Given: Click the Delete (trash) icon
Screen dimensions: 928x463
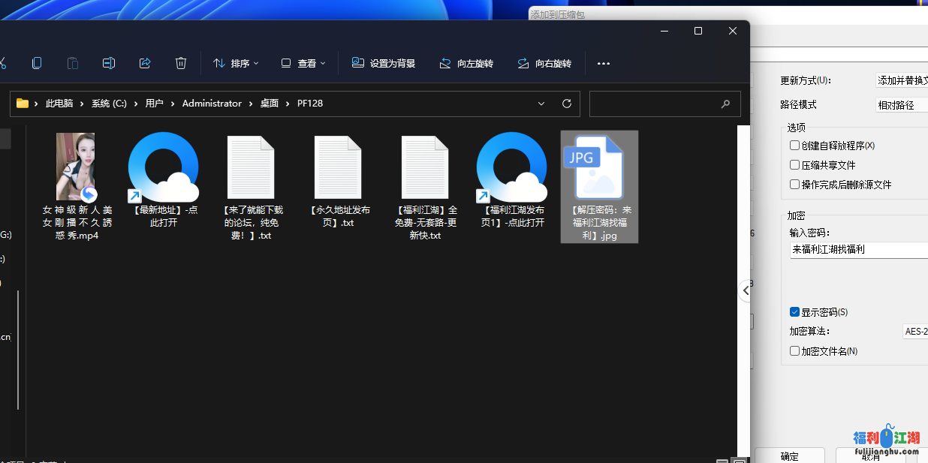Looking at the screenshot, I should pos(181,63).
